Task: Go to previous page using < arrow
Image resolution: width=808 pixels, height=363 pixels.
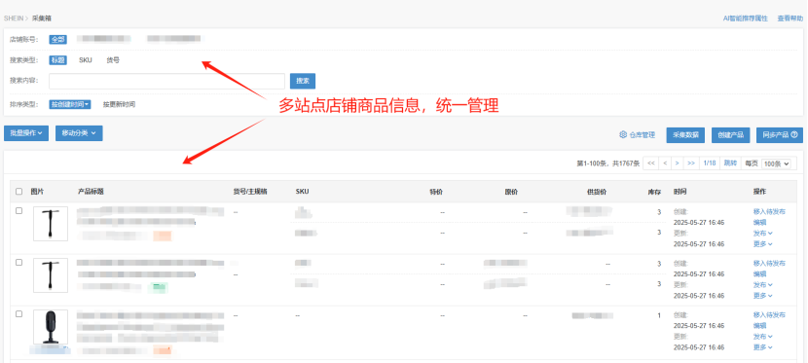Action: (x=665, y=163)
